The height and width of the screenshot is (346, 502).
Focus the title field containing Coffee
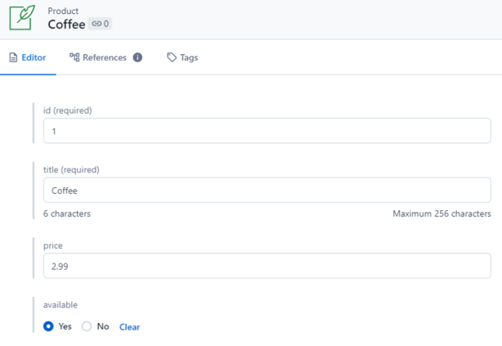(267, 190)
